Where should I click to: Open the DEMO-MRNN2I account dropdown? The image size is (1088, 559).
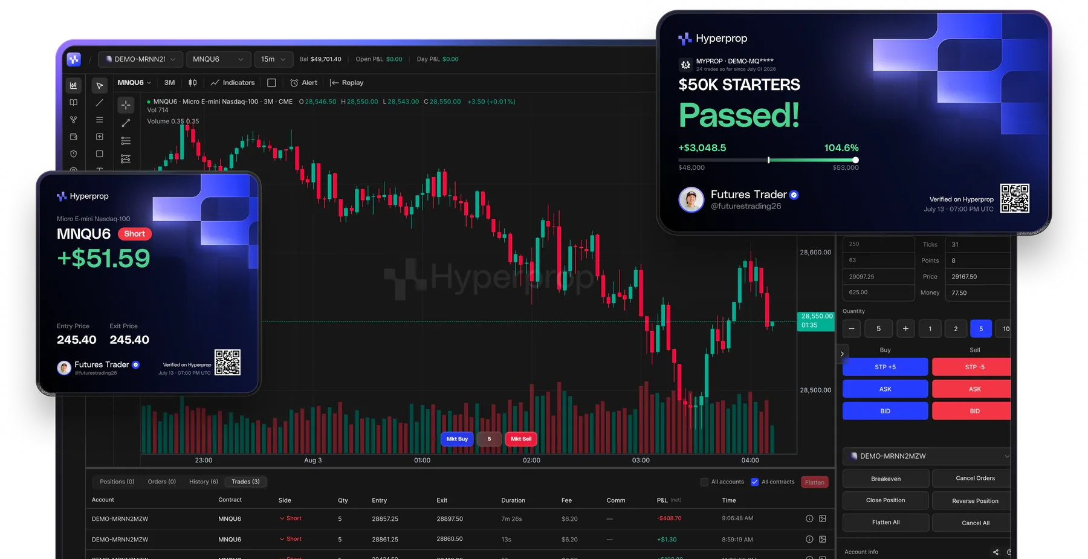pyautogui.click(x=140, y=59)
